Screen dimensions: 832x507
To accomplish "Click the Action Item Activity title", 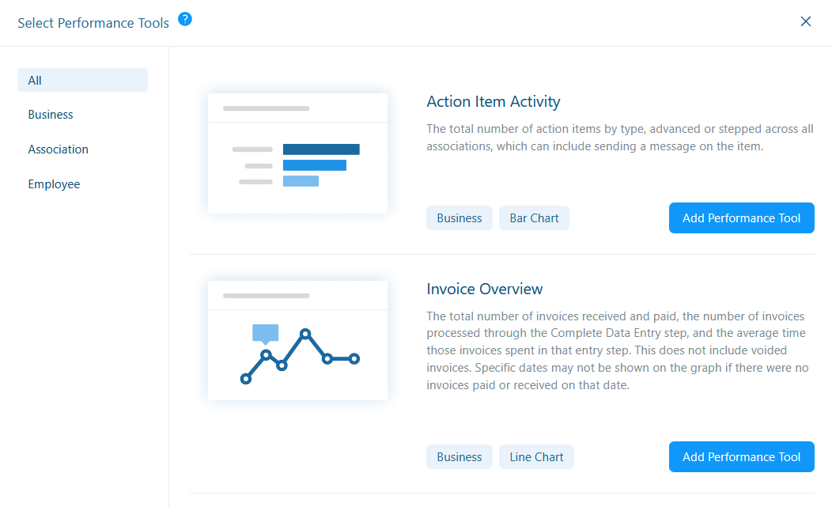I will tap(493, 101).
